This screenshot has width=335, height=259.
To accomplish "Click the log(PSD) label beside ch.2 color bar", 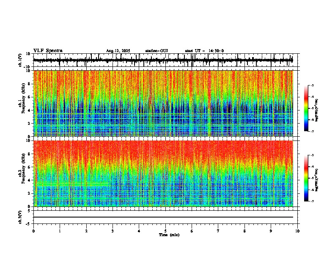I will click(317, 180).
